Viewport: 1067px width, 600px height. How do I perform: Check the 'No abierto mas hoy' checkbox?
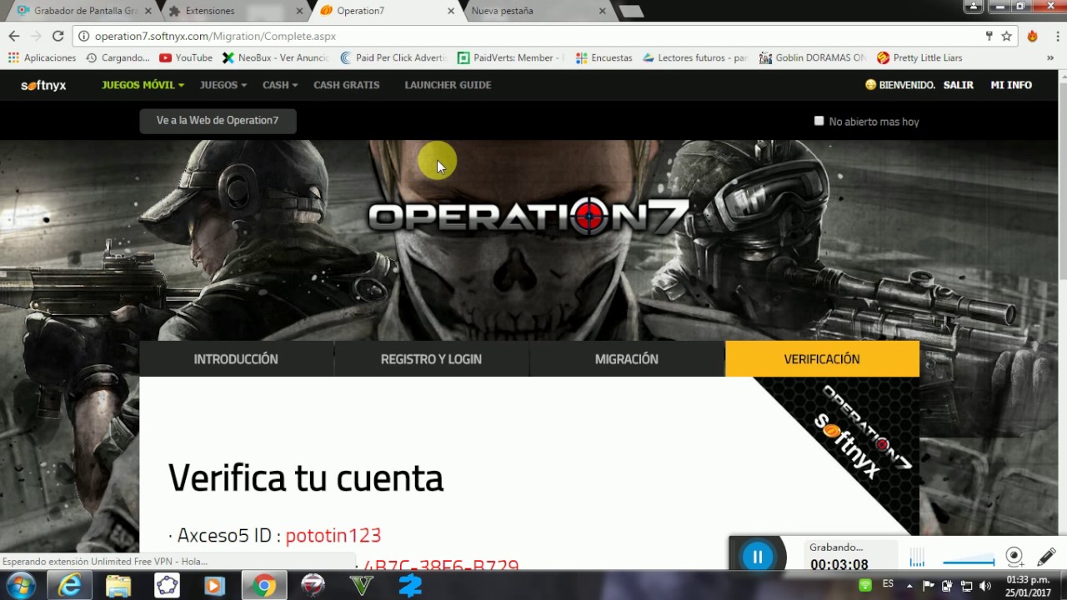[x=819, y=121]
